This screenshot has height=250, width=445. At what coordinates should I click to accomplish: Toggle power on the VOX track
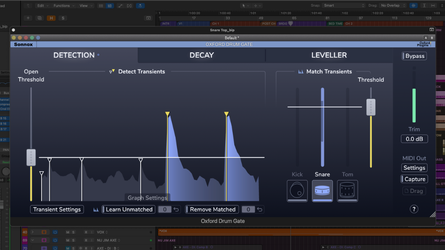pos(55,232)
